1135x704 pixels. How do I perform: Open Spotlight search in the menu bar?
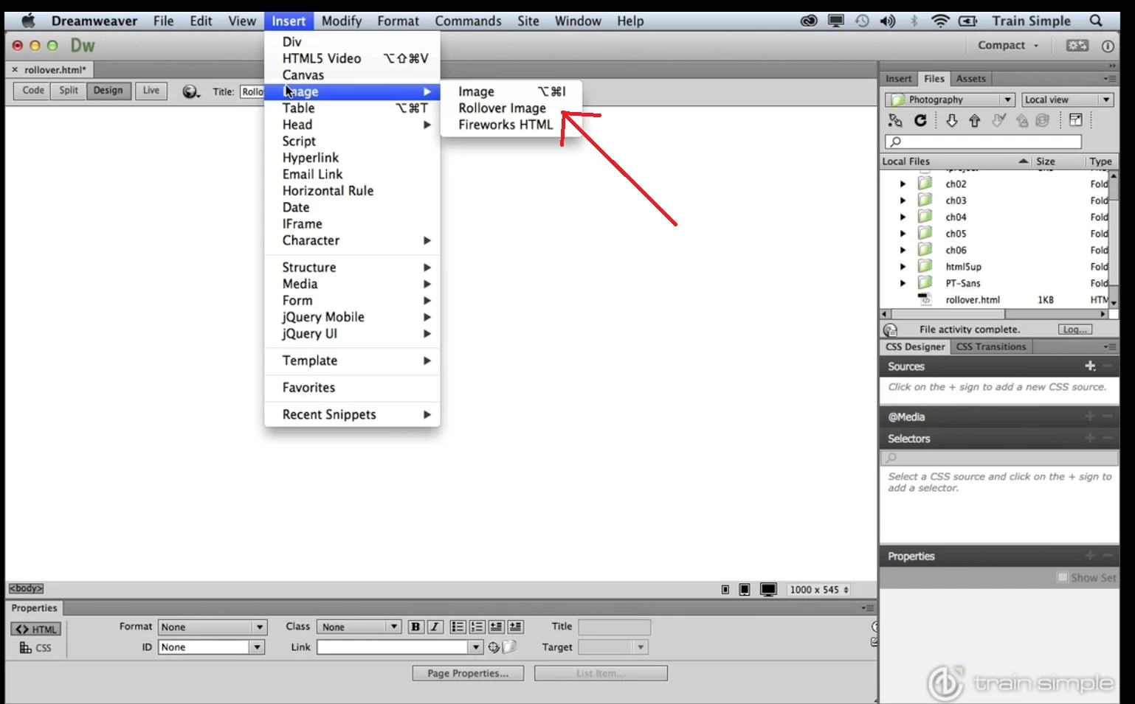click(x=1096, y=21)
